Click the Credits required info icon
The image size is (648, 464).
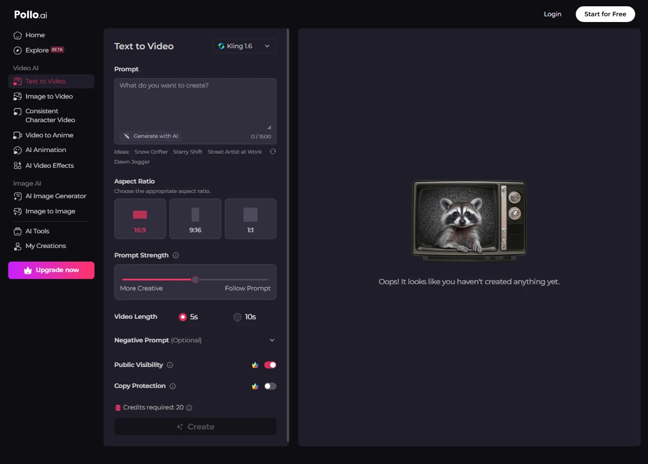coord(189,407)
